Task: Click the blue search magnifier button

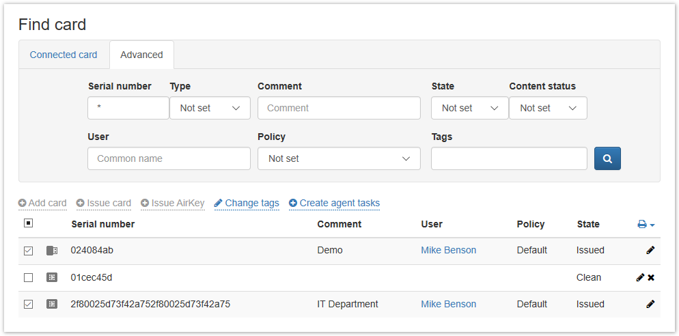Action: click(x=607, y=158)
